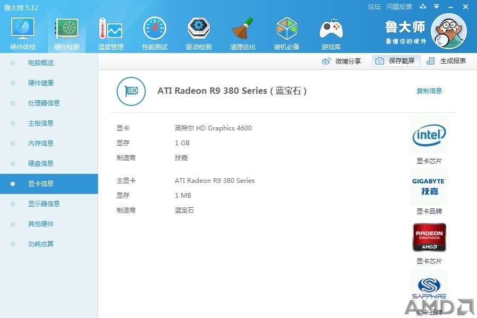Click 生成报表 generate report text

pyautogui.click(x=453, y=61)
